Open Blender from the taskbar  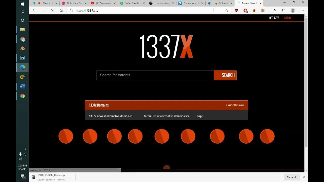pos(22,48)
